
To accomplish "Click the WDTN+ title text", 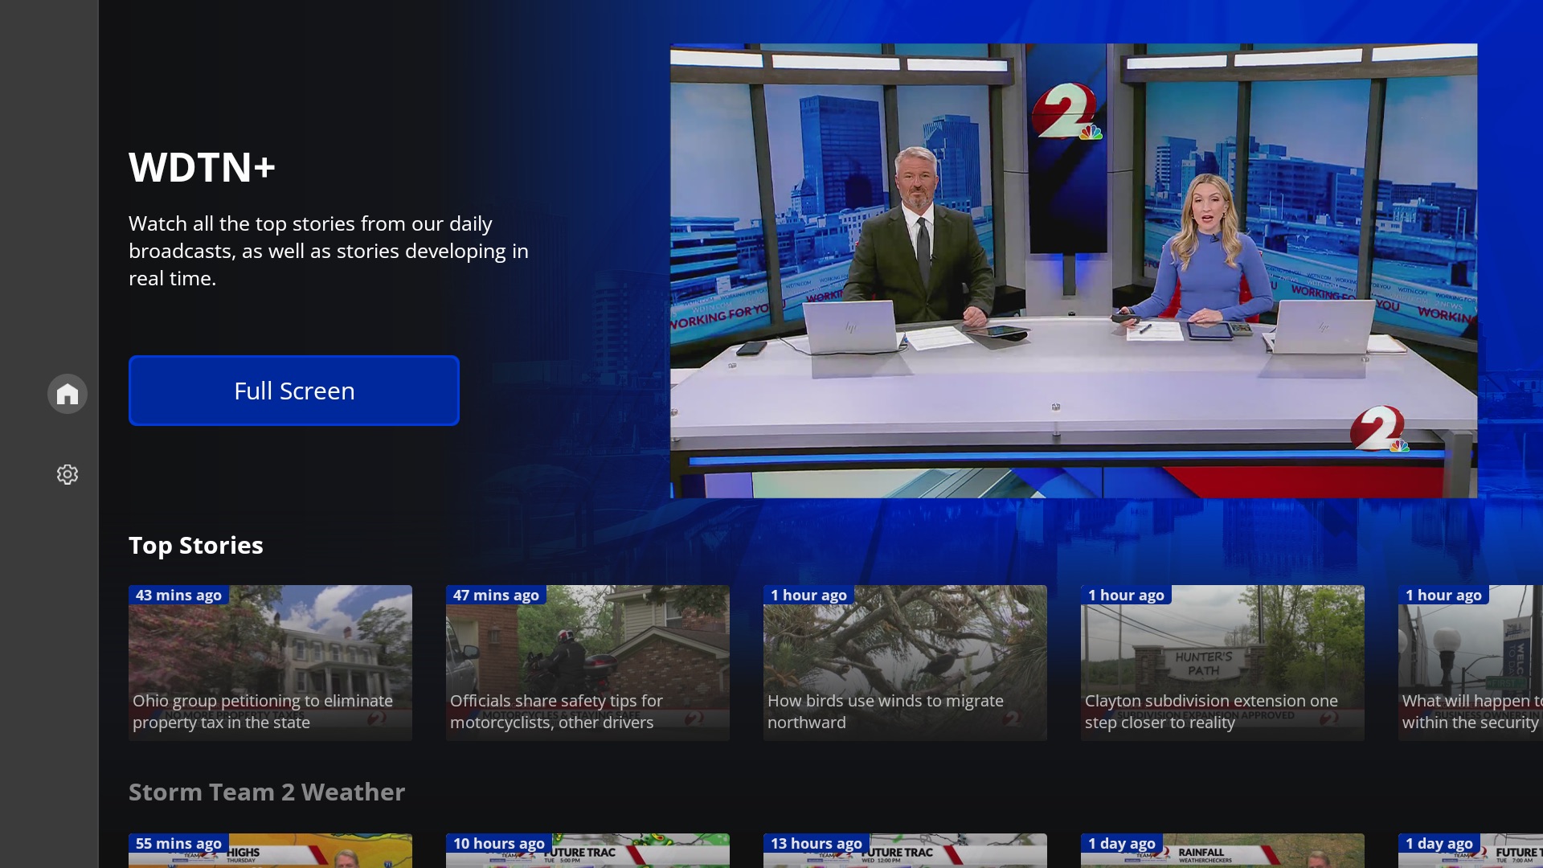I will (202, 167).
